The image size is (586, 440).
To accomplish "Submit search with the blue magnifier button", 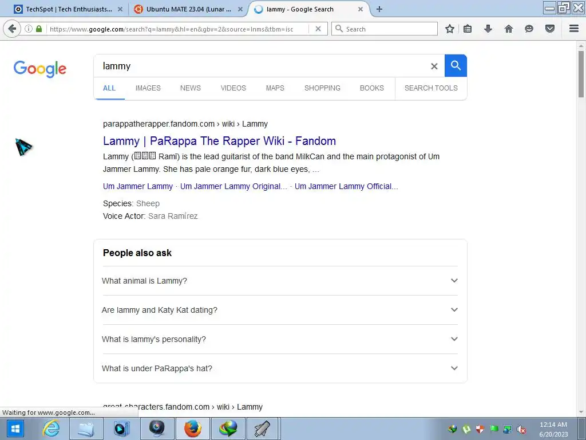I will click(456, 66).
